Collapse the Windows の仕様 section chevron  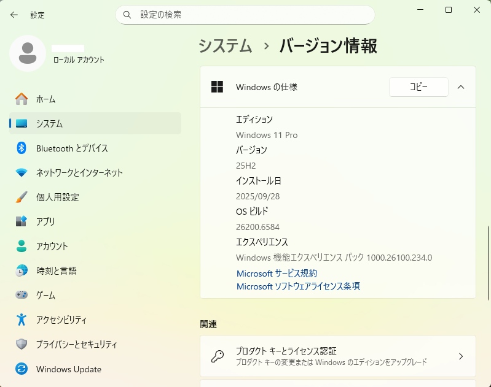[x=461, y=87]
